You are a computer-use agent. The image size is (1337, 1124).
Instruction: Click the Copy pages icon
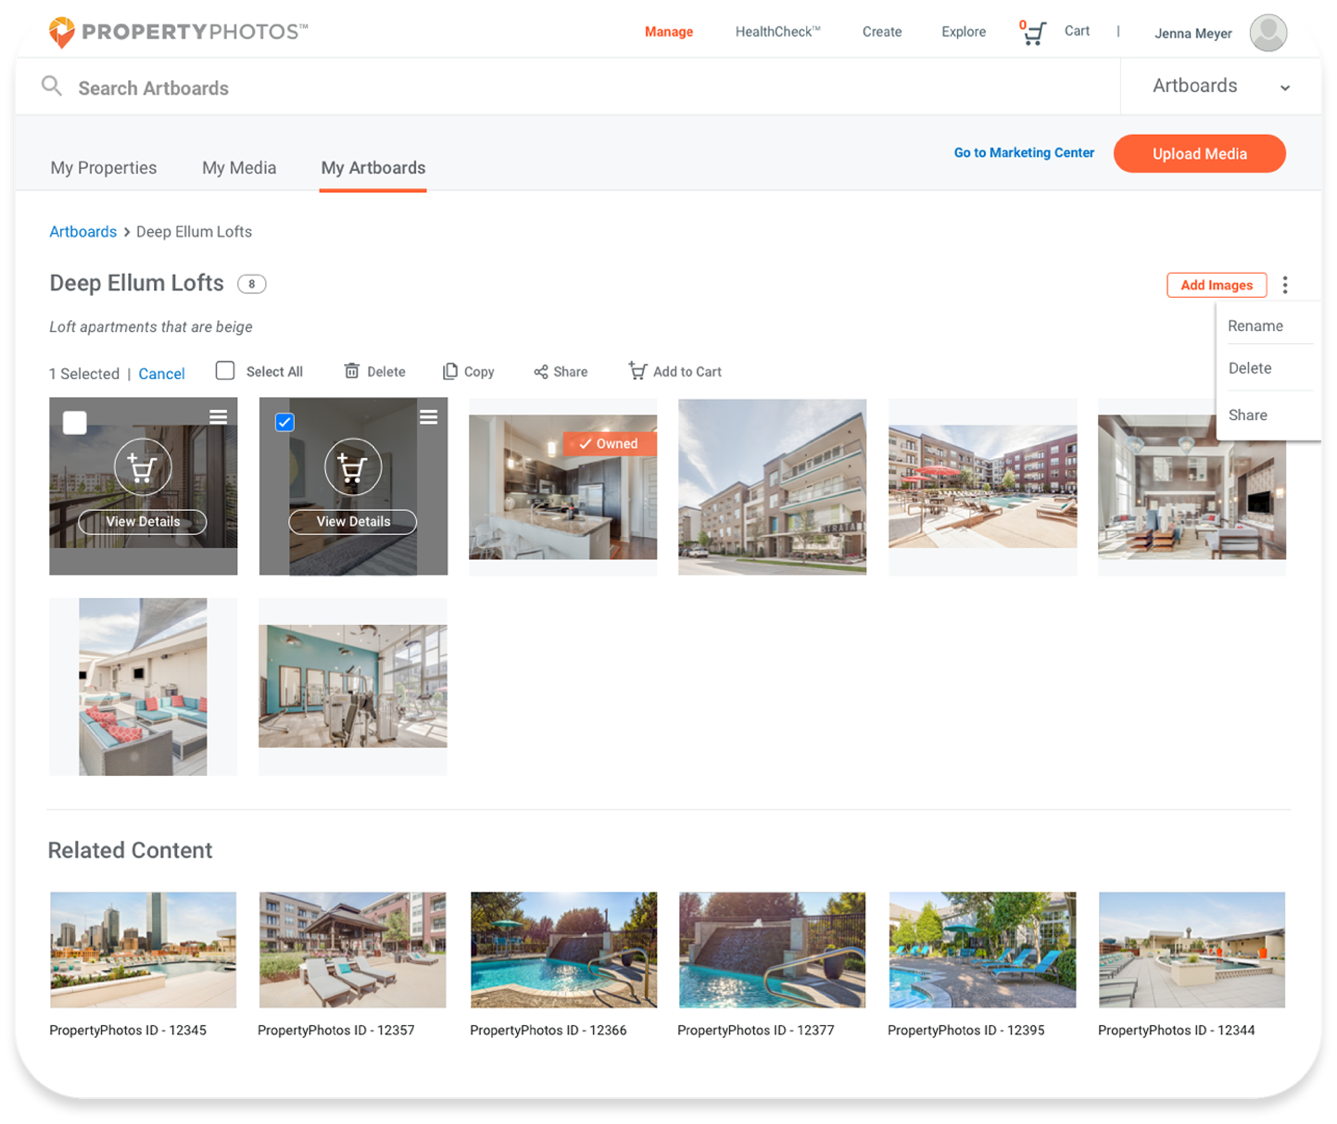450,371
